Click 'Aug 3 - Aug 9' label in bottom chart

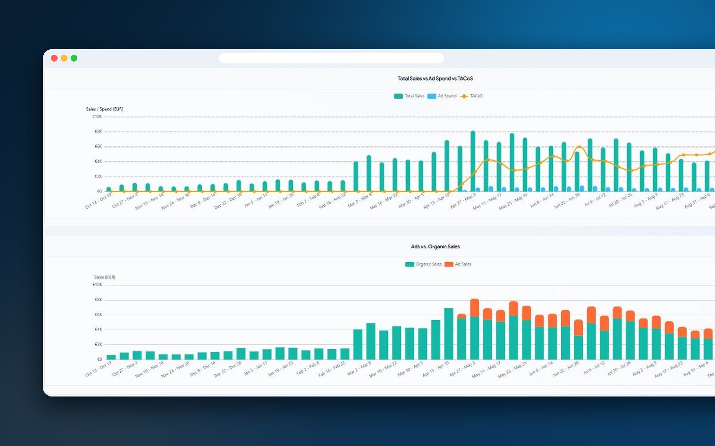645,369
